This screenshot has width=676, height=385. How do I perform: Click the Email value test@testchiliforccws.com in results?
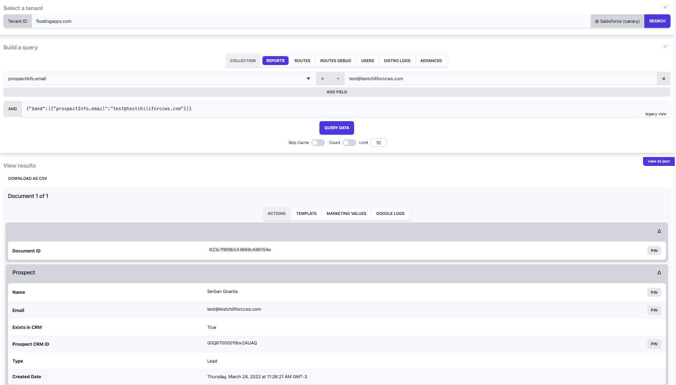pos(234,309)
